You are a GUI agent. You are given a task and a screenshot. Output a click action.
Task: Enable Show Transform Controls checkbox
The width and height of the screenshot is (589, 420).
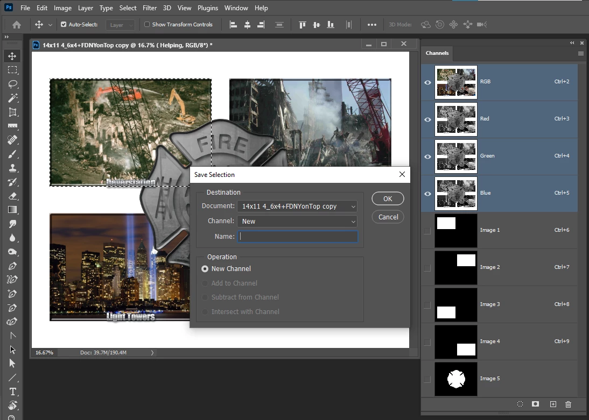(147, 24)
